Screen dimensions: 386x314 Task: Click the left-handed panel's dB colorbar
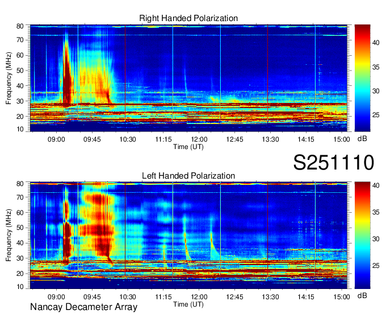tap(362, 234)
